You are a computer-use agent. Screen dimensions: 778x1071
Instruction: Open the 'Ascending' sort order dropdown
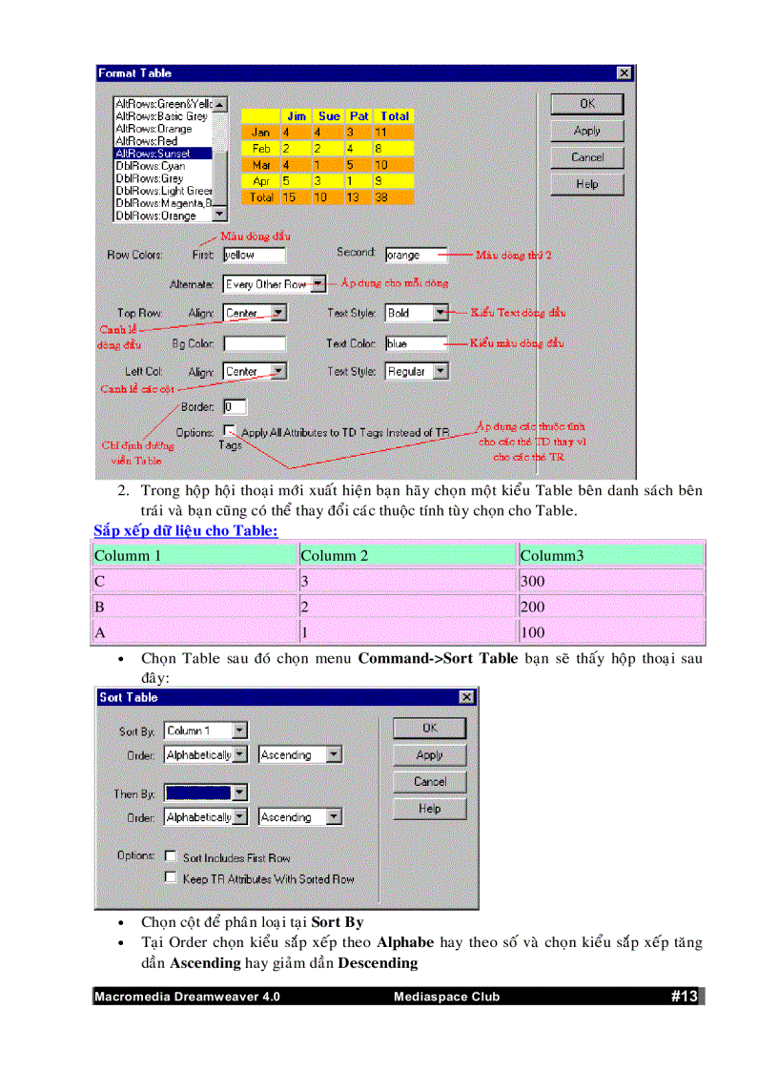tap(333, 754)
